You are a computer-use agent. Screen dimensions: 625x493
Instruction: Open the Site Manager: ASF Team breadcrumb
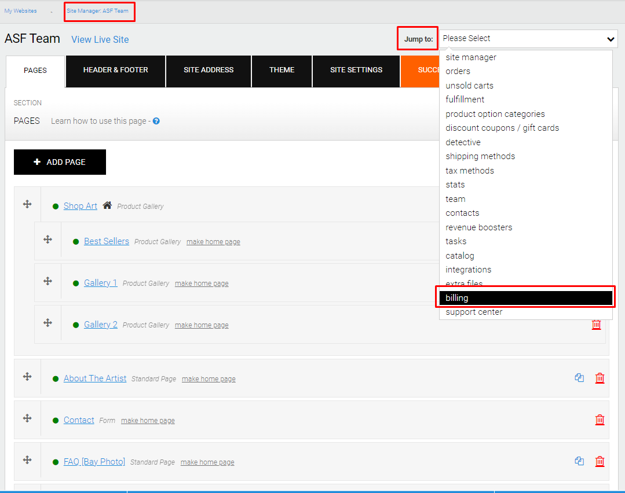98,11
